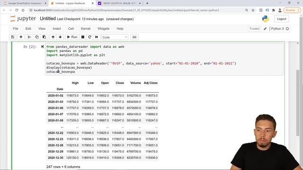Screen dimensions: 303x170
Task: Click the Logout button
Action: [x=281, y=19]
